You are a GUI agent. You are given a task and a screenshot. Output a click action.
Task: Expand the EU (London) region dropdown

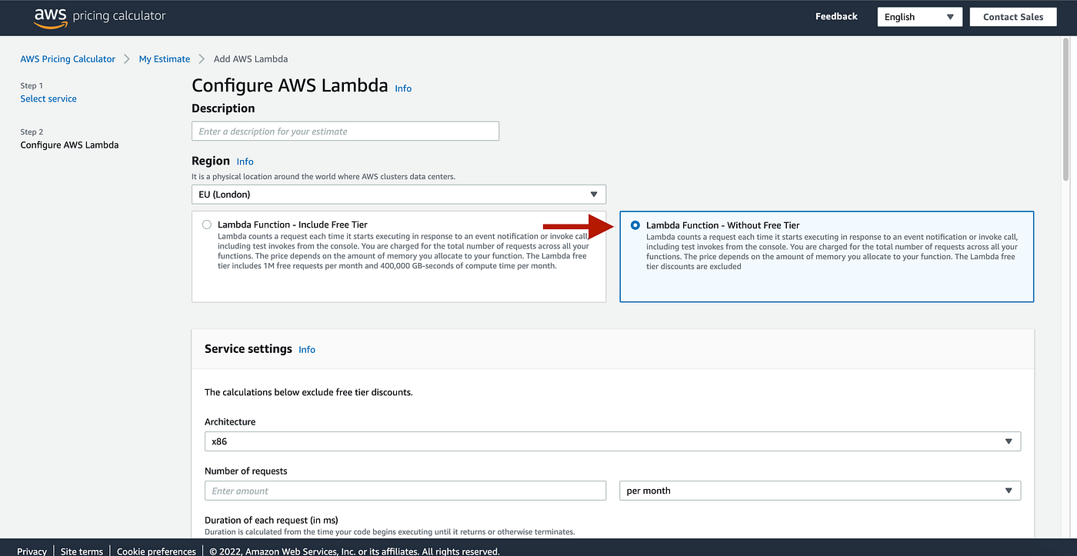398,195
